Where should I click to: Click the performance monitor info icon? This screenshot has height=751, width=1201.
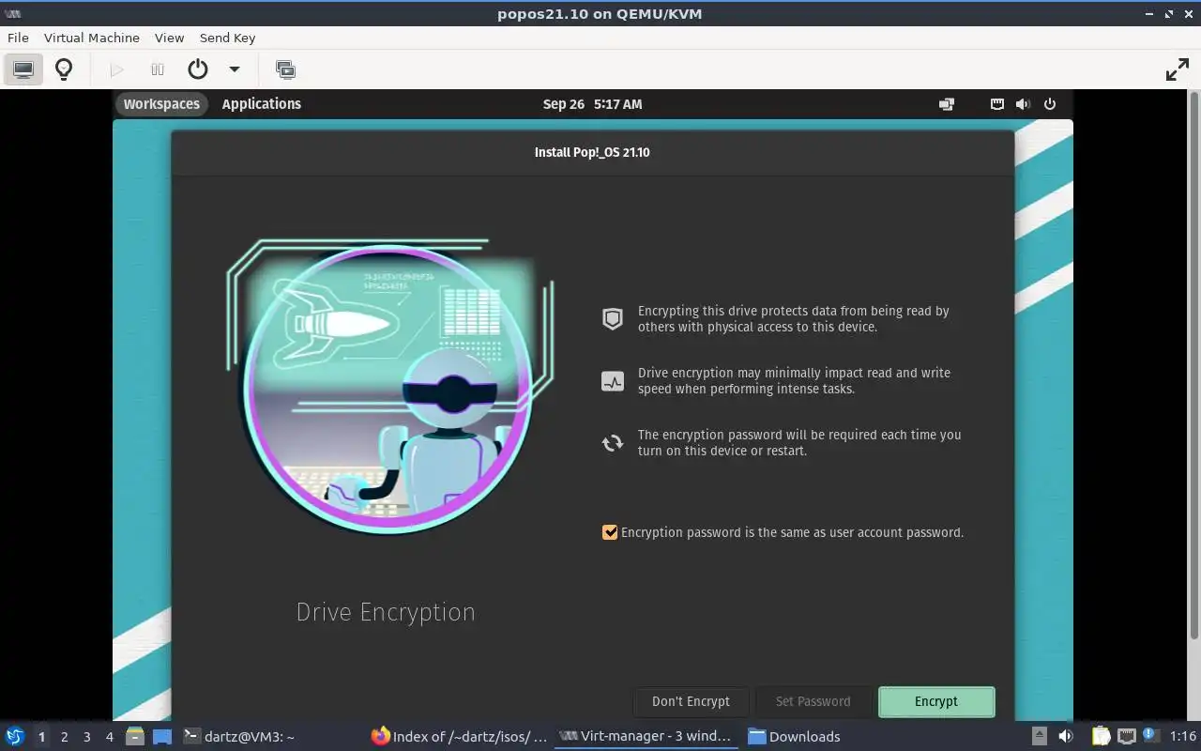613,381
